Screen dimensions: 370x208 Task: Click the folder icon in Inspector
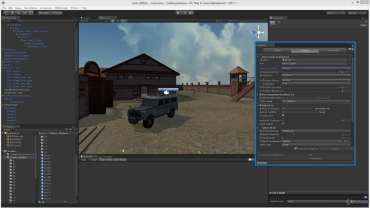tap(272, 23)
